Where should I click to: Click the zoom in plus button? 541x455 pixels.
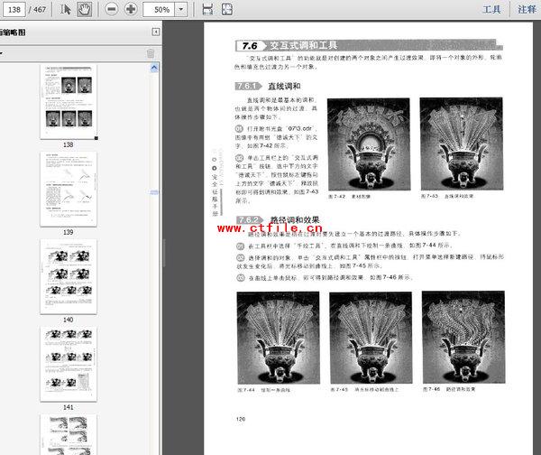click(132, 9)
